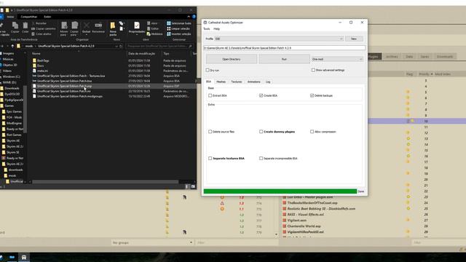Tick the Delete source files checkbox
Screen dimensions: 466x262
pyautogui.click(x=210, y=131)
